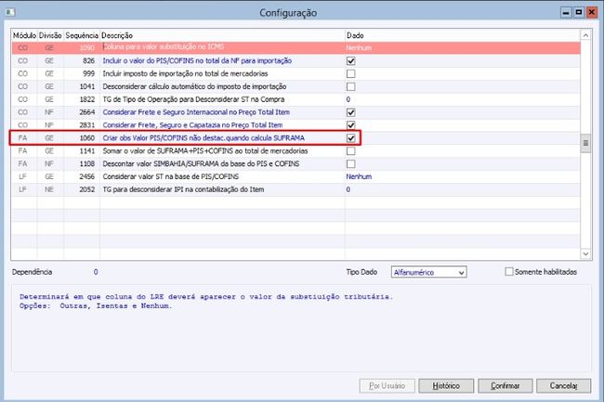Select row Coluna para valor substituição no ICMS
The height and width of the screenshot is (402, 604).
click(295, 47)
